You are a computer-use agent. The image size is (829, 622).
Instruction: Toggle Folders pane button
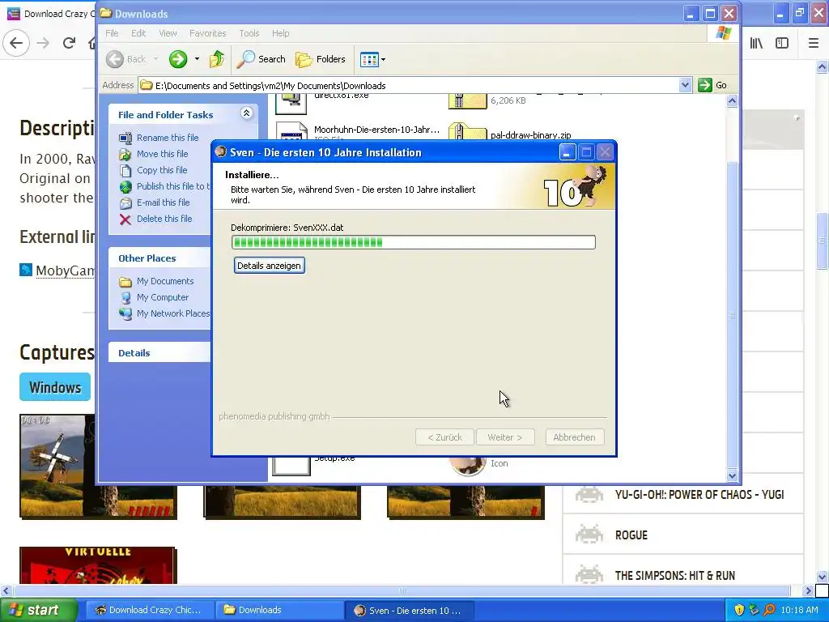[321, 59]
